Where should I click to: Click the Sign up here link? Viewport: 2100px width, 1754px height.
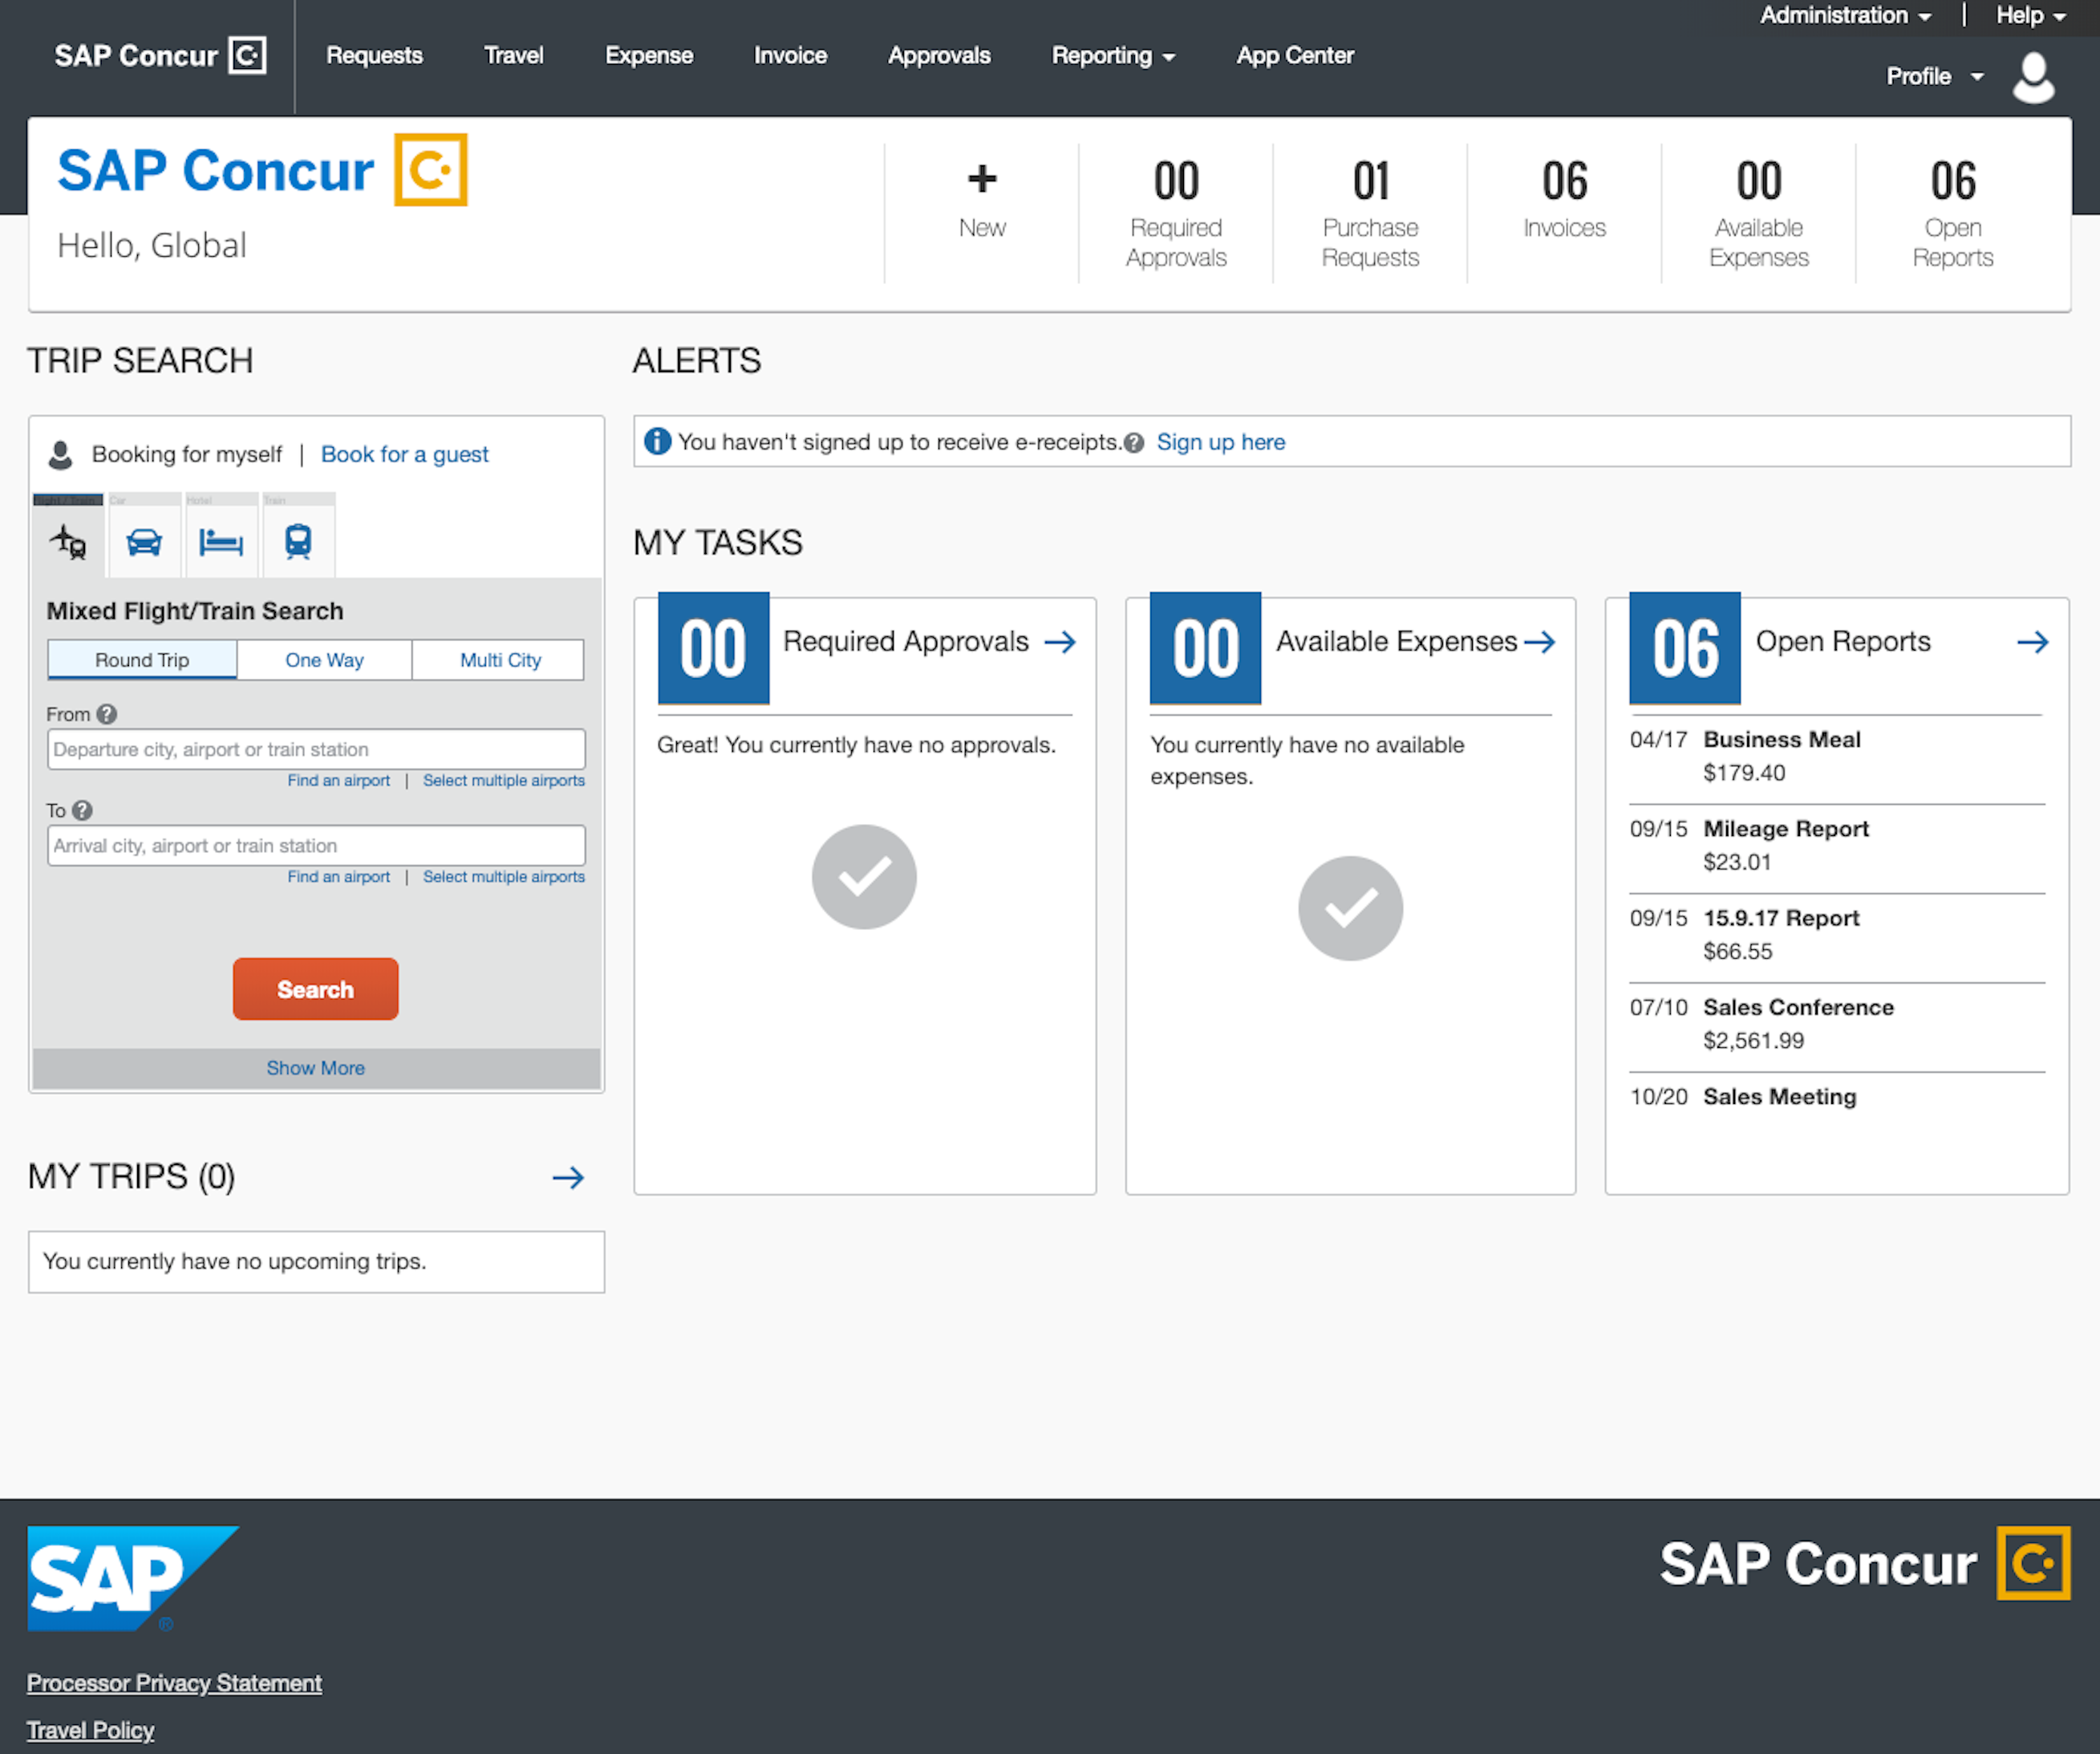click(1220, 441)
